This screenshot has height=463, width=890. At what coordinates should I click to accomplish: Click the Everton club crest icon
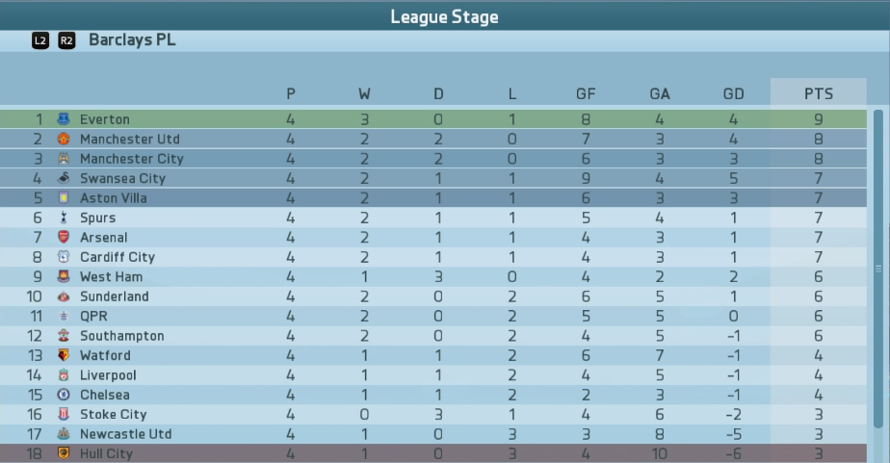(x=63, y=119)
